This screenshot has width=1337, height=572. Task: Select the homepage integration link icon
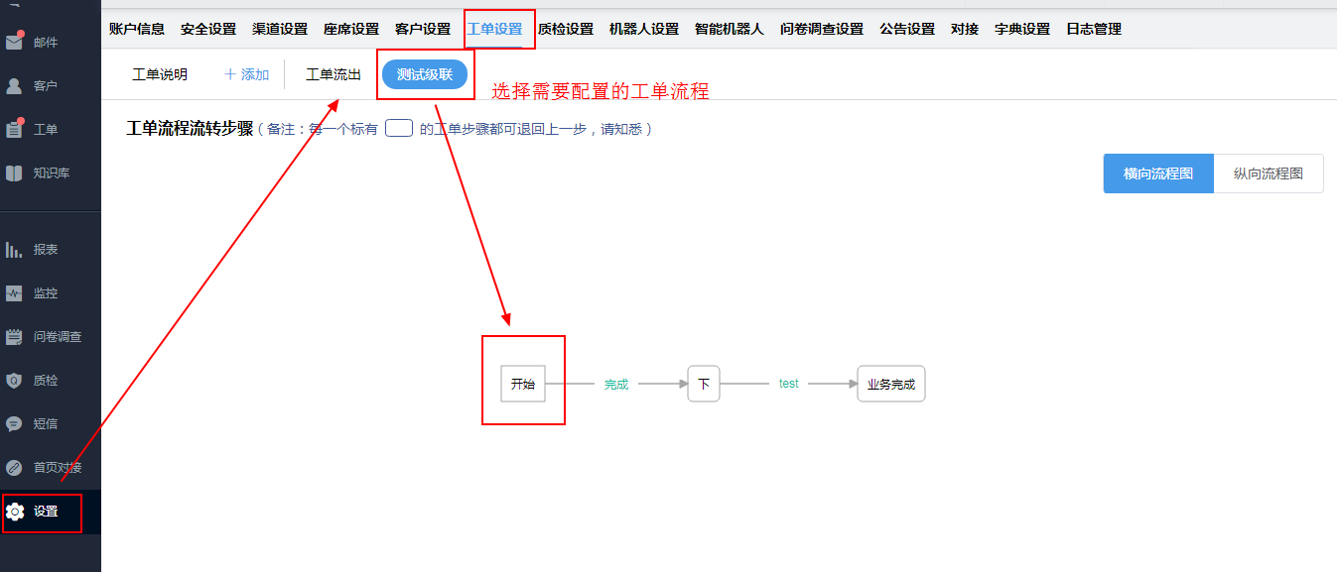[14, 468]
